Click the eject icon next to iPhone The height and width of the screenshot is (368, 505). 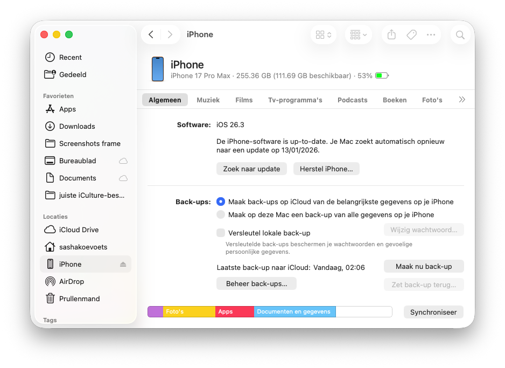click(123, 265)
